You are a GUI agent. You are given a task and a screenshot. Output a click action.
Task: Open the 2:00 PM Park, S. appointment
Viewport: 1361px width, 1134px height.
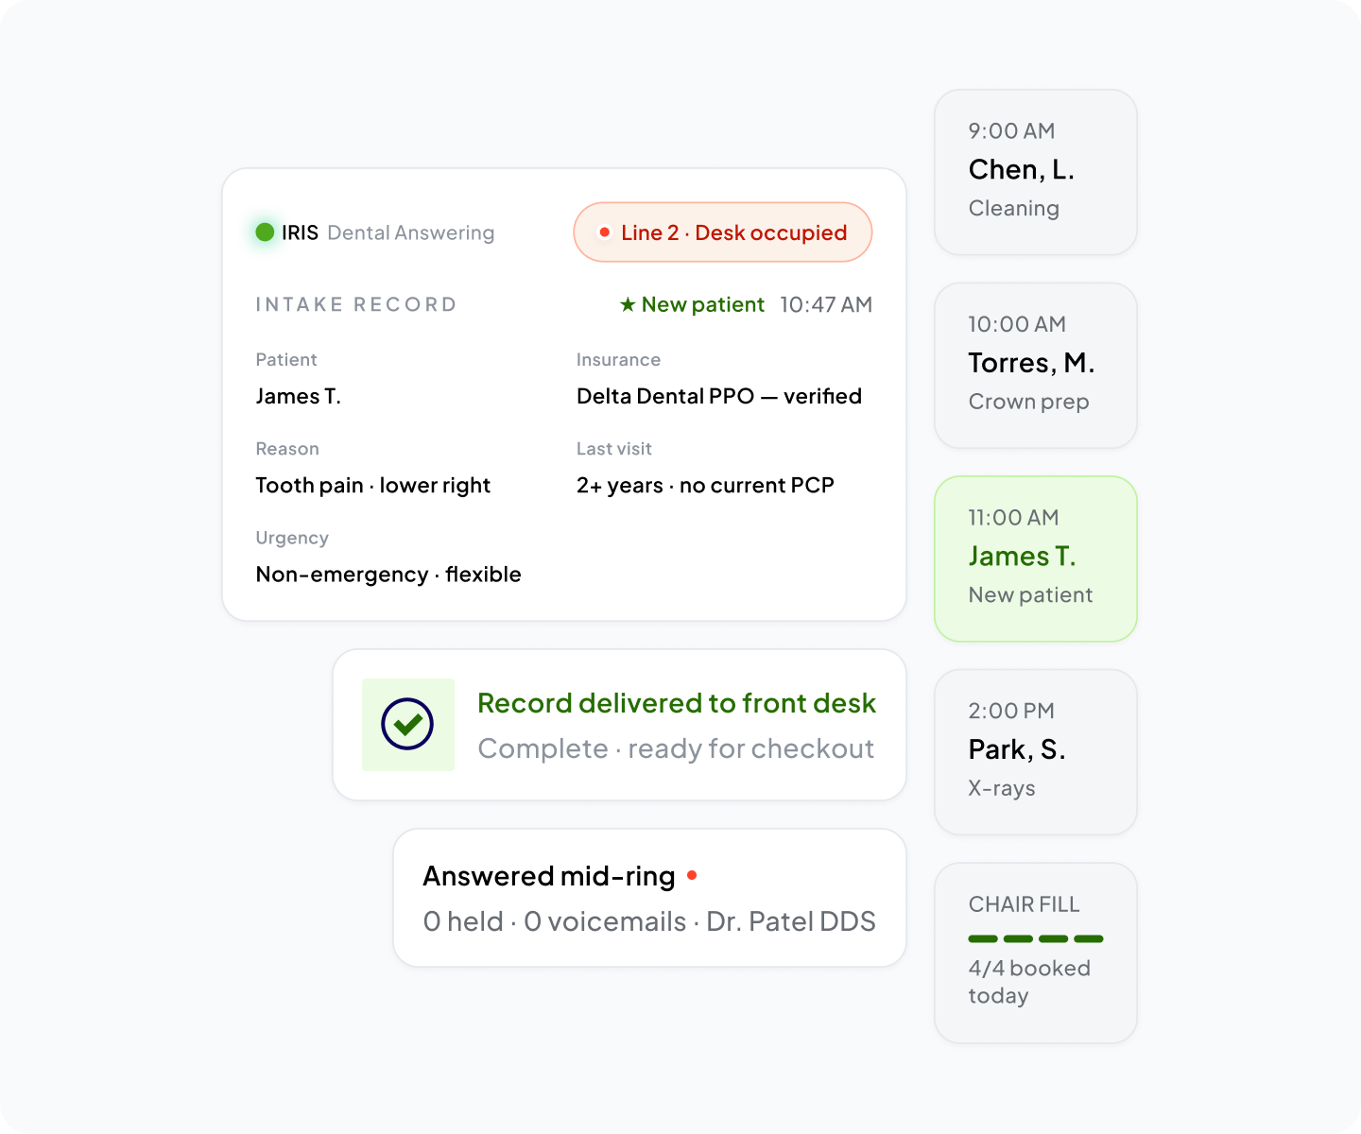point(1036,752)
